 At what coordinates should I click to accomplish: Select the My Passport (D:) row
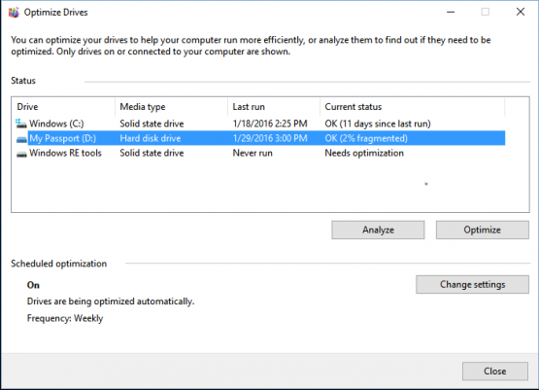(258, 138)
